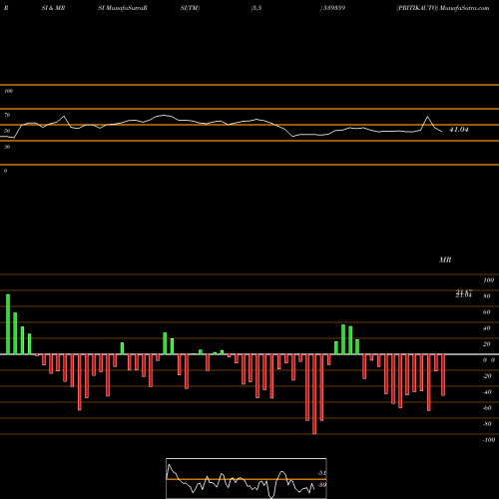Image resolution: width=499 pixels, height=499 pixels.
Task: Click the PRITIKAUTO MunafaSutra.com title text
Action: [x=443, y=8]
